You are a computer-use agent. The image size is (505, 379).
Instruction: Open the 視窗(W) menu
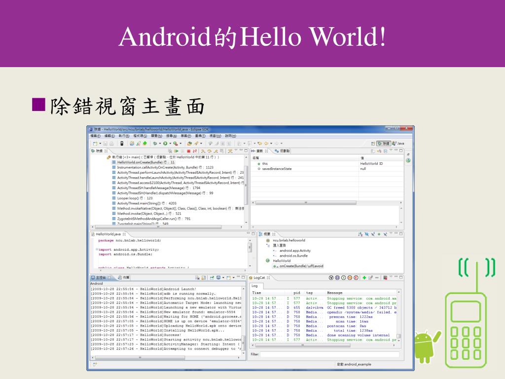click(x=215, y=136)
